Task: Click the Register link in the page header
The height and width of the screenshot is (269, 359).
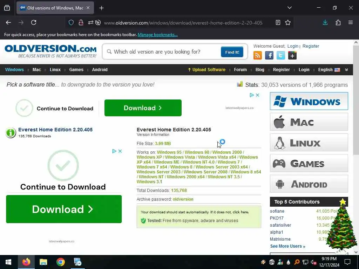Action: point(311,46)
